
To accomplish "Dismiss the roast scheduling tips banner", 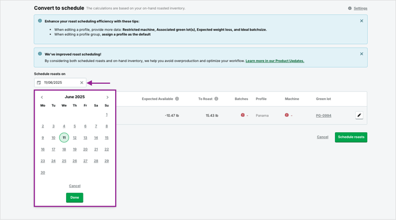I will click(x=361, y=21).
